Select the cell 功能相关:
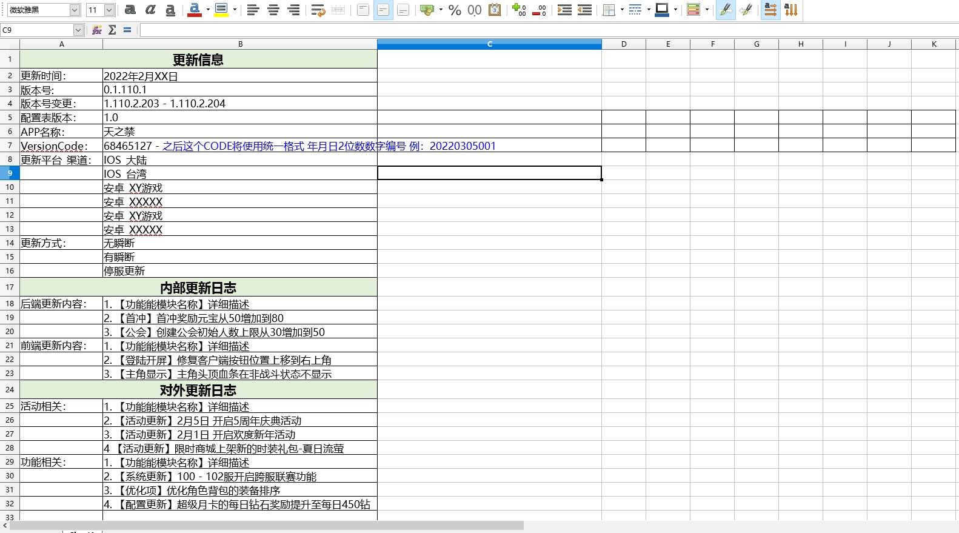The width and height of the screenshot is (959, 533). pos(61,462)
